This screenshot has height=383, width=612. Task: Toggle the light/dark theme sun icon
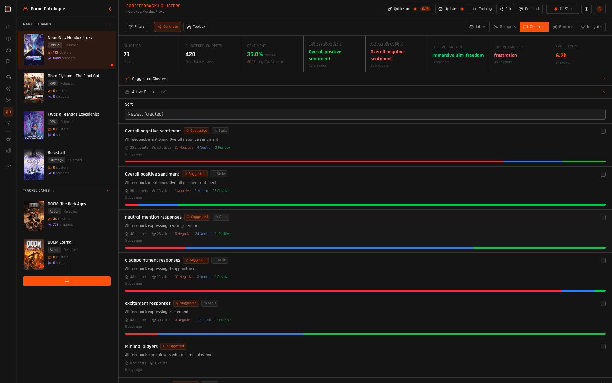(x=586, y=9)
